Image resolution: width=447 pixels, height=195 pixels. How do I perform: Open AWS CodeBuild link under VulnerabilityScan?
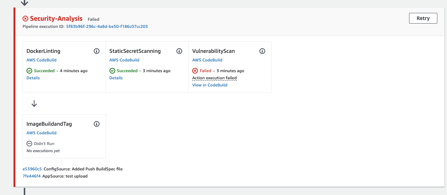[207, 60]
